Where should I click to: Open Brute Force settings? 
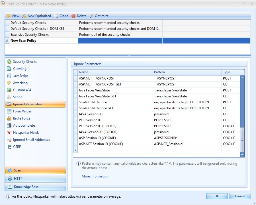(21, 118)
